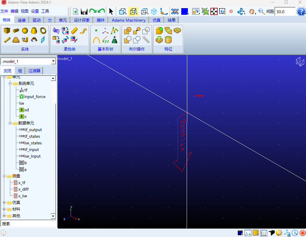Open the 力 ribbon tab

(x=50, y=20)
